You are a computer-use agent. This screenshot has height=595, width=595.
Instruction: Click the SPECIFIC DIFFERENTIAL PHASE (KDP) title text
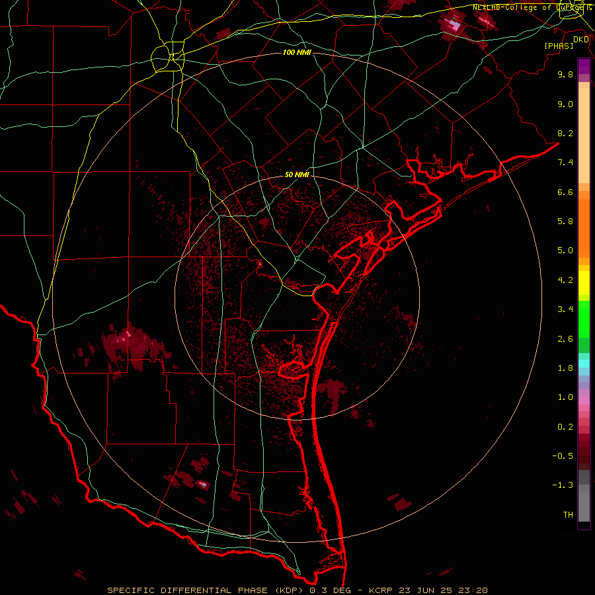click(x=206, y=590)
